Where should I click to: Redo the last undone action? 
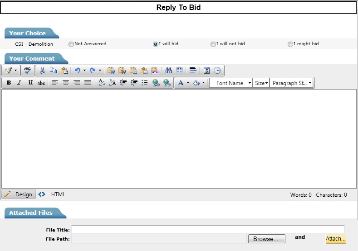[93, 71]
